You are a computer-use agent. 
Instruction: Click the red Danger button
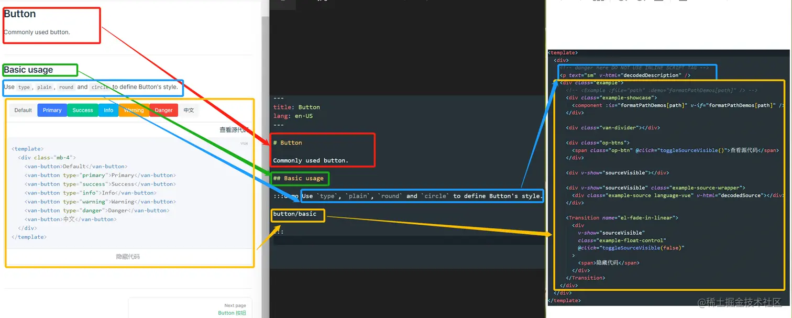pyautogui.click(x=163, y=111)
